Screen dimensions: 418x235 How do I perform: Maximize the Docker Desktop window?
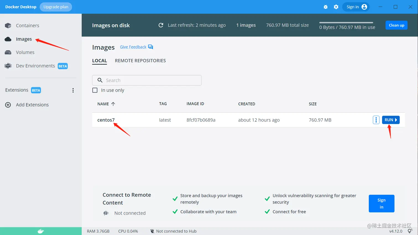click(x=395, y=7)
